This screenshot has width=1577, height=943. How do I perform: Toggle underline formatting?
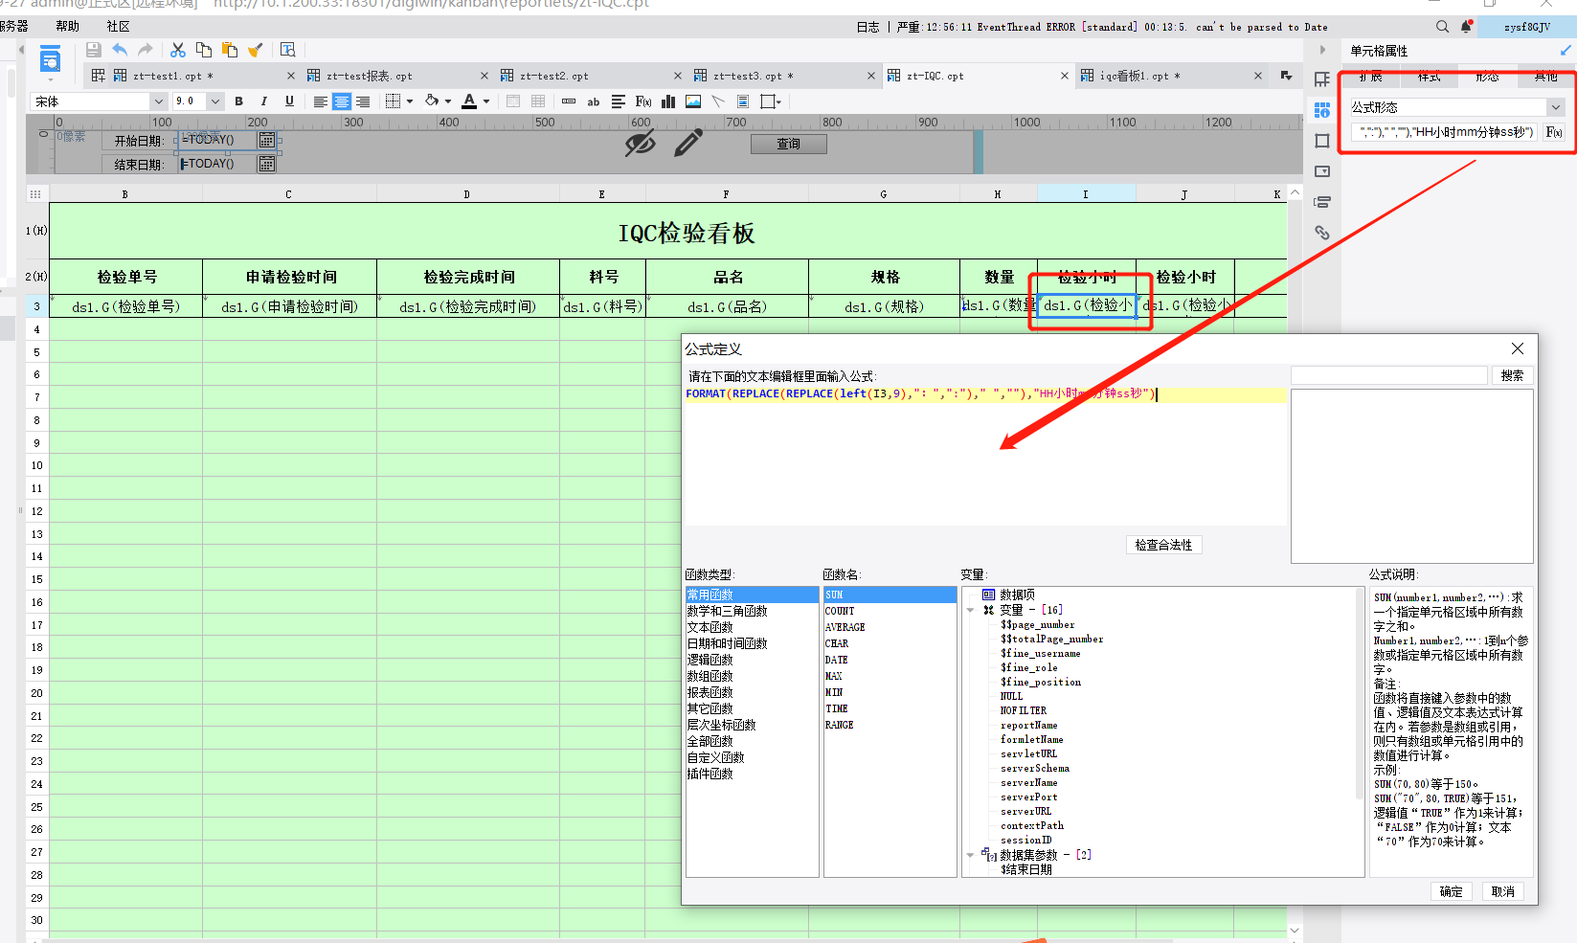[289, 101]
